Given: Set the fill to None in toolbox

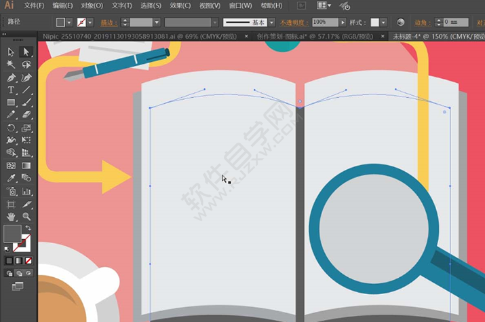Looking at the screenshot, I should 27,260.
